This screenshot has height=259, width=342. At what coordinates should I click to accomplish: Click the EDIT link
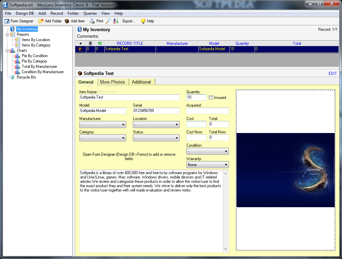(333, 74)
